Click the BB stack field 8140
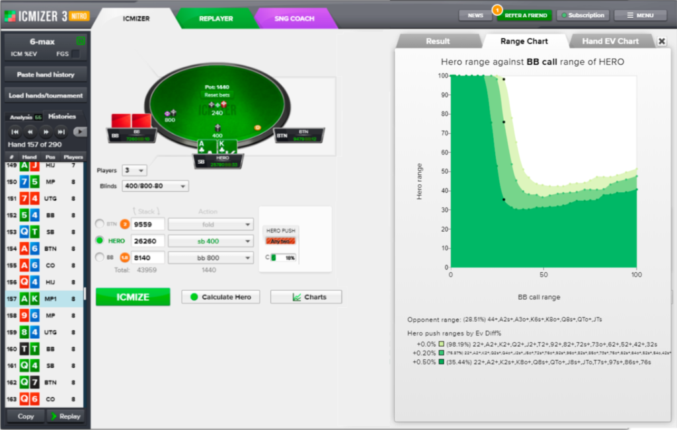The height and width of the screenshot is (430, 677). tap(147, 258)
